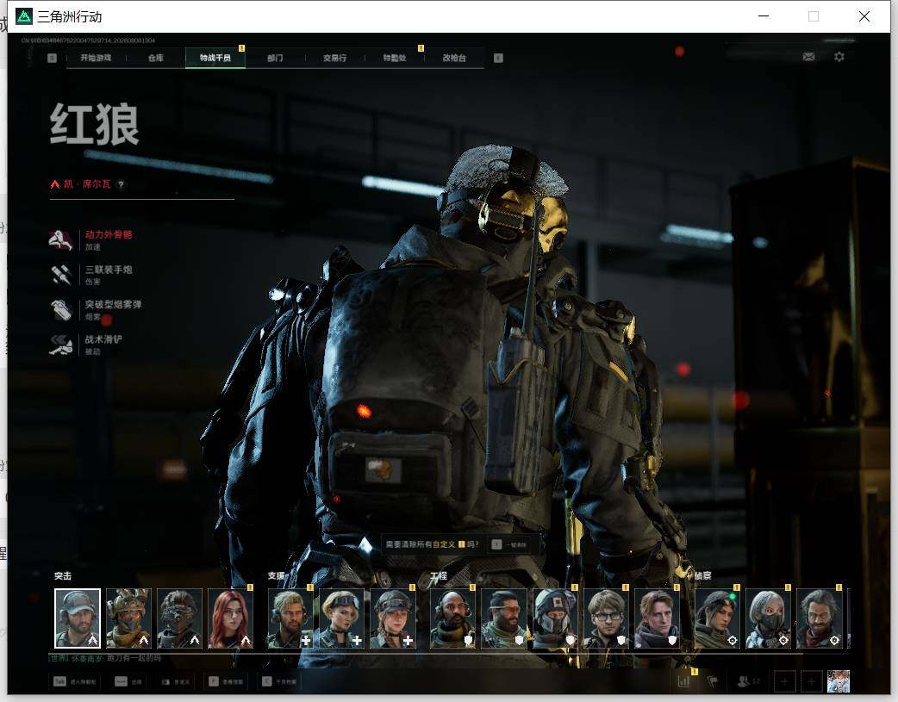Screen dimensions: 898x702
Task: Open the friends list icon
Action: 748,681
